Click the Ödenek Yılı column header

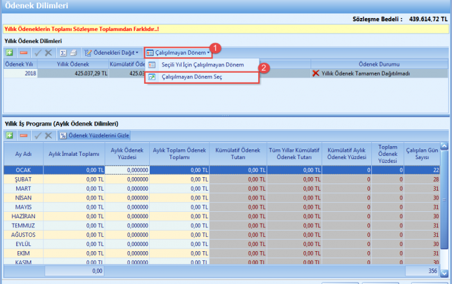point(19,64)
